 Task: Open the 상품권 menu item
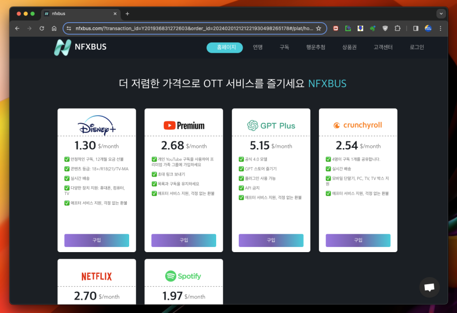coord(350,47)
